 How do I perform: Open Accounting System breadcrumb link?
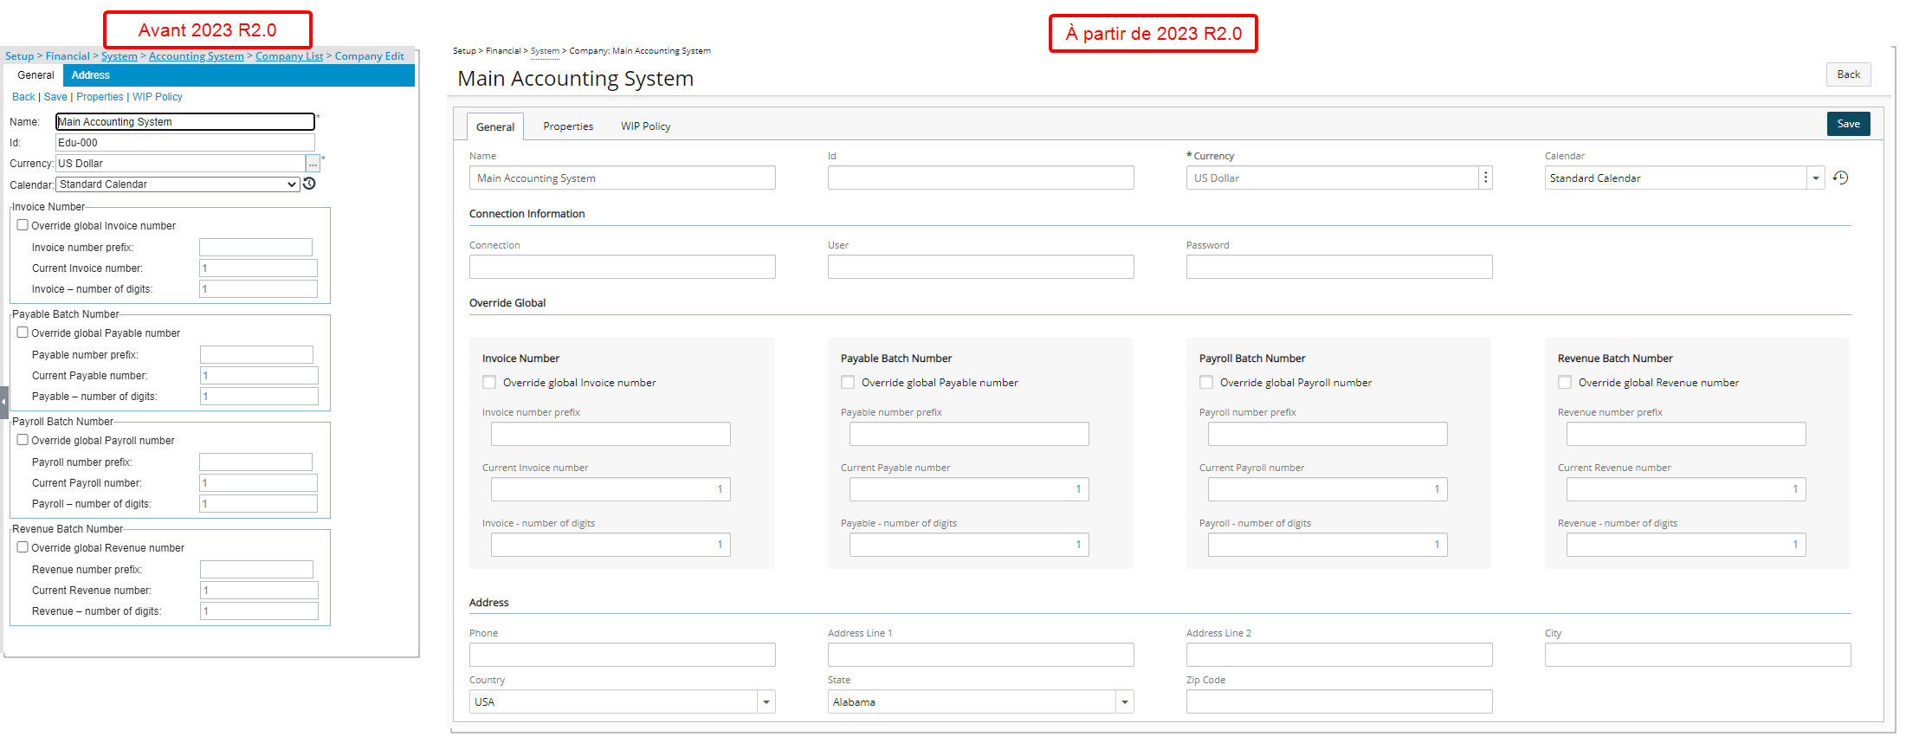click(197, 56)
